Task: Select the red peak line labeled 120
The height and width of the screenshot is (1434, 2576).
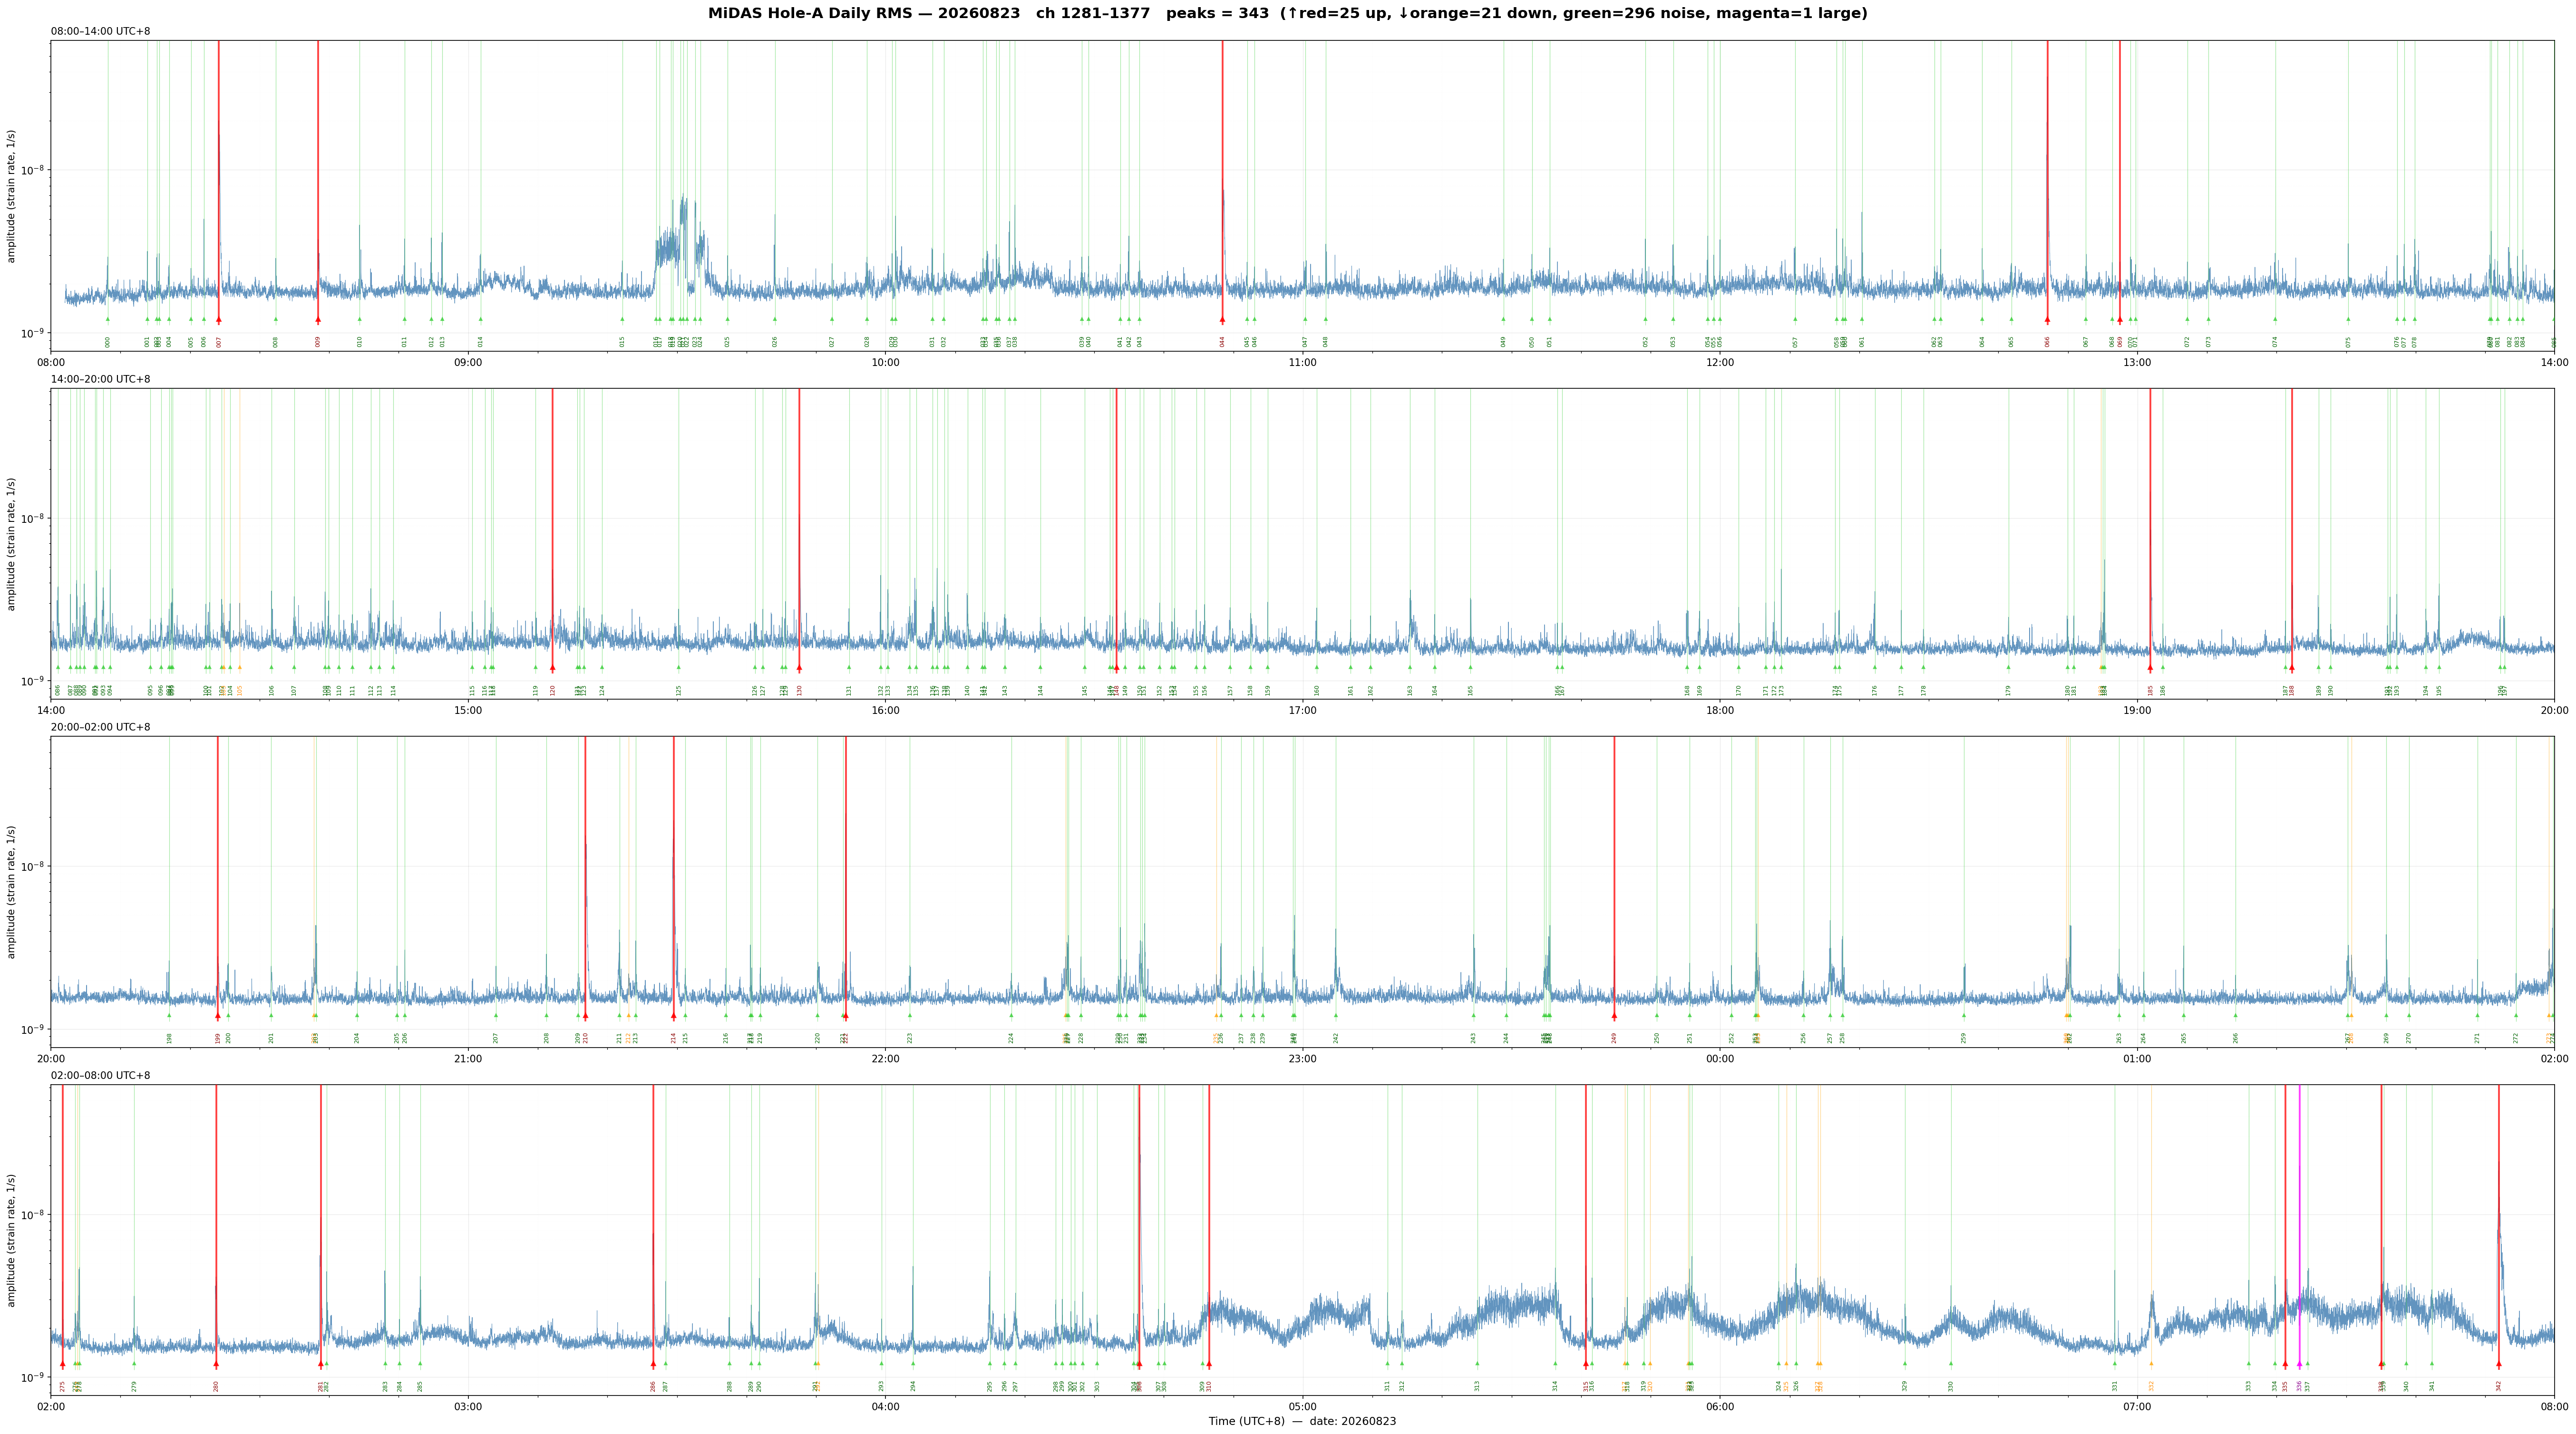Action: click(x=552, y=529)
